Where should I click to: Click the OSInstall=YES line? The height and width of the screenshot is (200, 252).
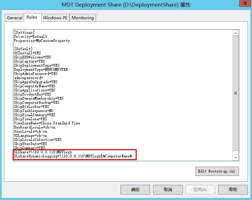(27, 53)
